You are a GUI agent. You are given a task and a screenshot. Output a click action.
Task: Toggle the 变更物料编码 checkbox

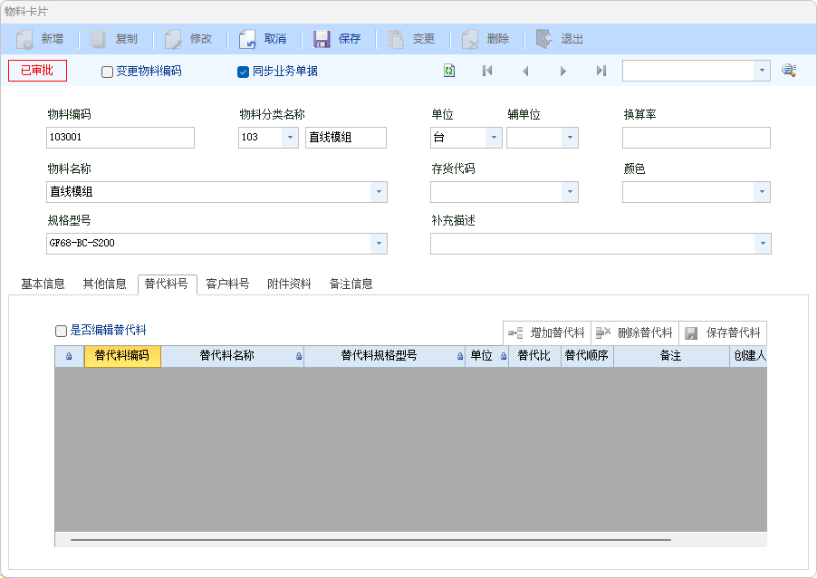point(108,72)
